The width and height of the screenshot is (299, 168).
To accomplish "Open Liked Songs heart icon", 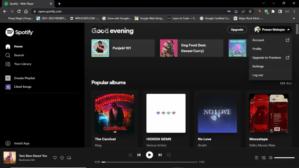I will tap(8, 87).
